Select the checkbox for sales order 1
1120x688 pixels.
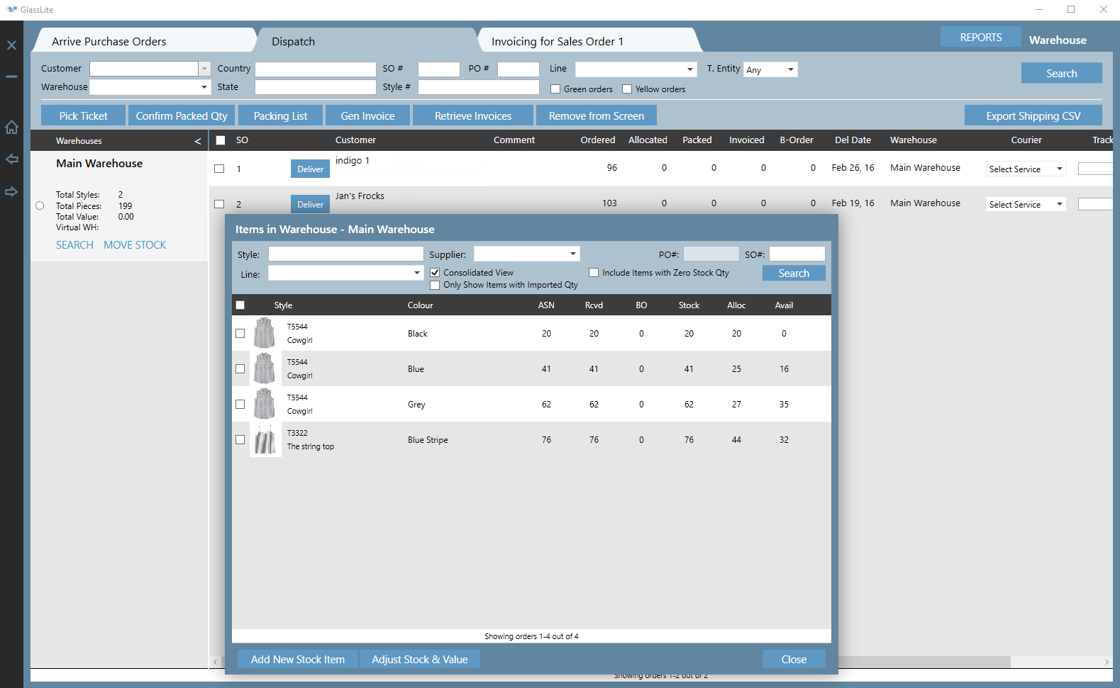pyautogui.click(x=219, y=169)
